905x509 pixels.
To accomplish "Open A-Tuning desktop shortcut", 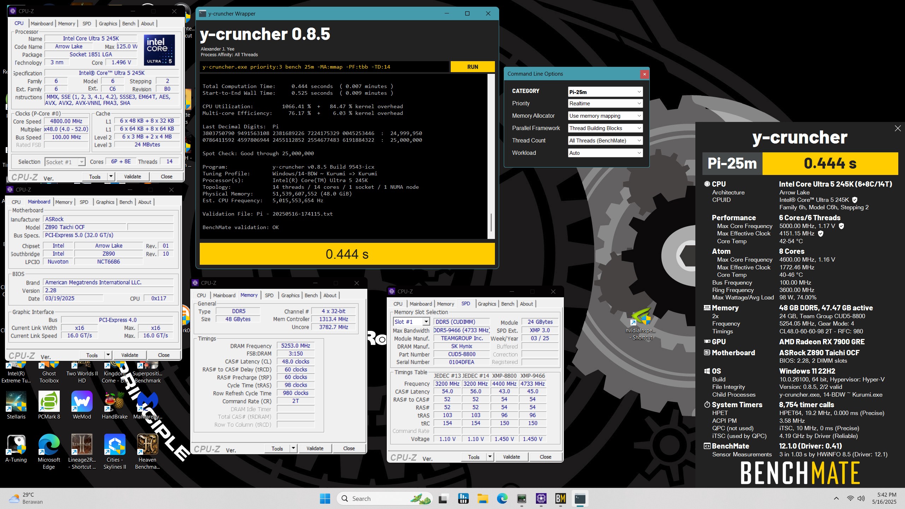I will coord(16,448).
